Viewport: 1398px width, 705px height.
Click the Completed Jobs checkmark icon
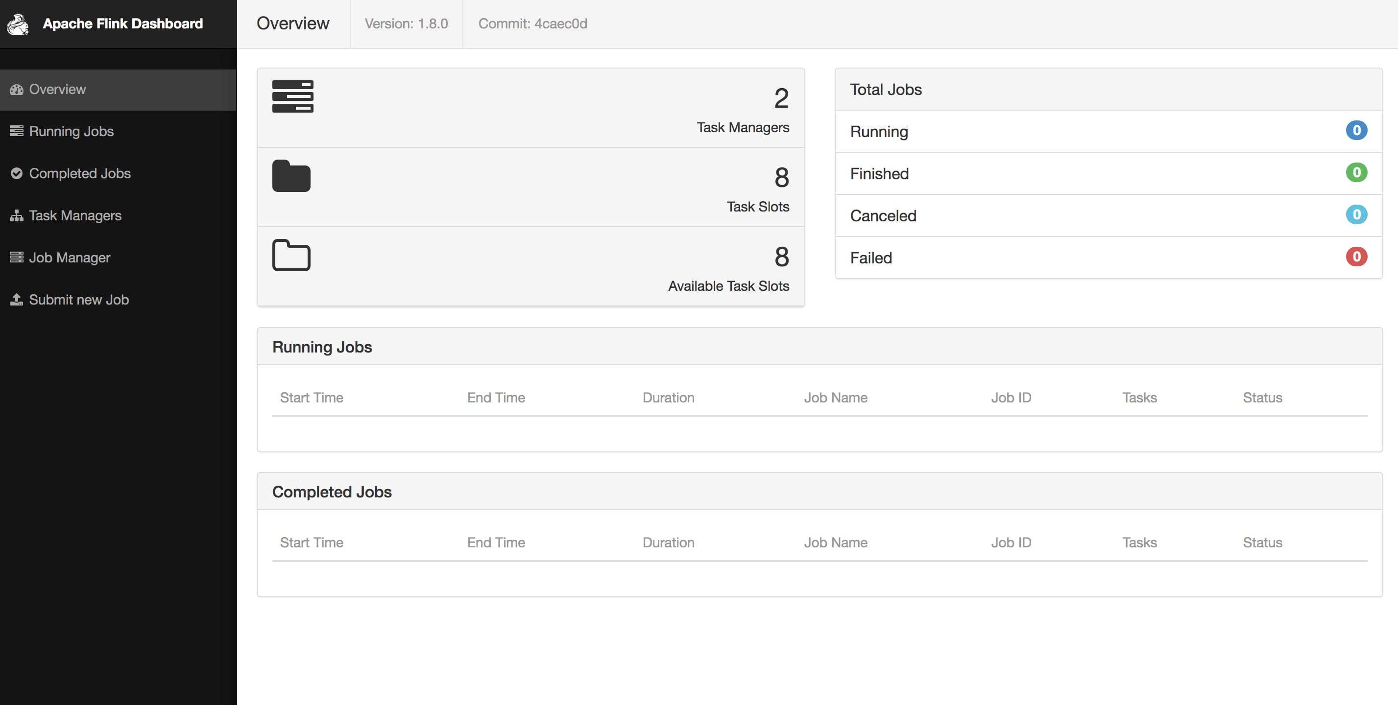point(16,173)
